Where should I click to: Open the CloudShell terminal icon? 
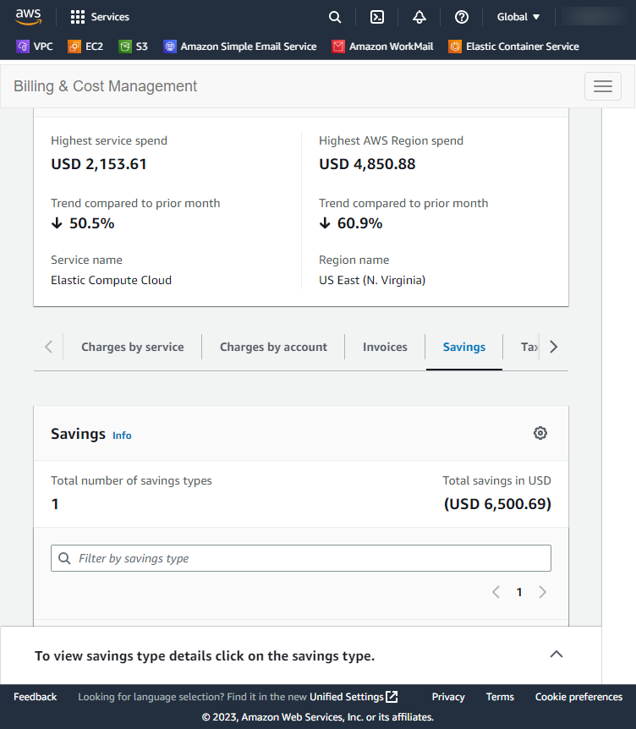pyautogui.click(x=376, y=16)
